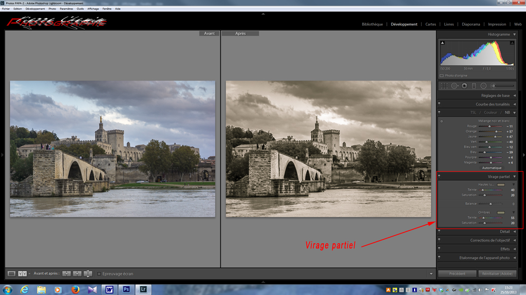The width and height of the screenshot is (526, 295).
Task: Swap before and after settings
Action: [x=88, y=273]
